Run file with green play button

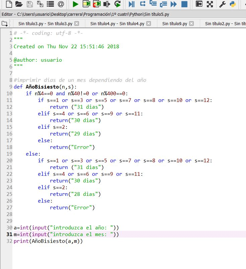pyautogui.click(x=75, y=4)
